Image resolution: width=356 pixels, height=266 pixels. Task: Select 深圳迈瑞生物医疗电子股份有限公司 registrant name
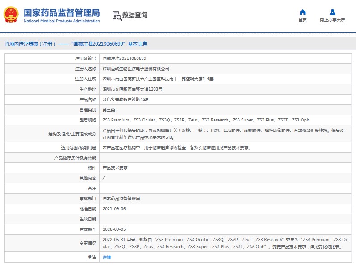[136, 69]
